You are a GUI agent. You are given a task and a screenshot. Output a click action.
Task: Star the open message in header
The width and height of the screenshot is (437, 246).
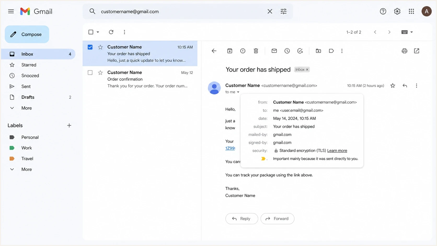pyautogui.click(x=393, y=85)
